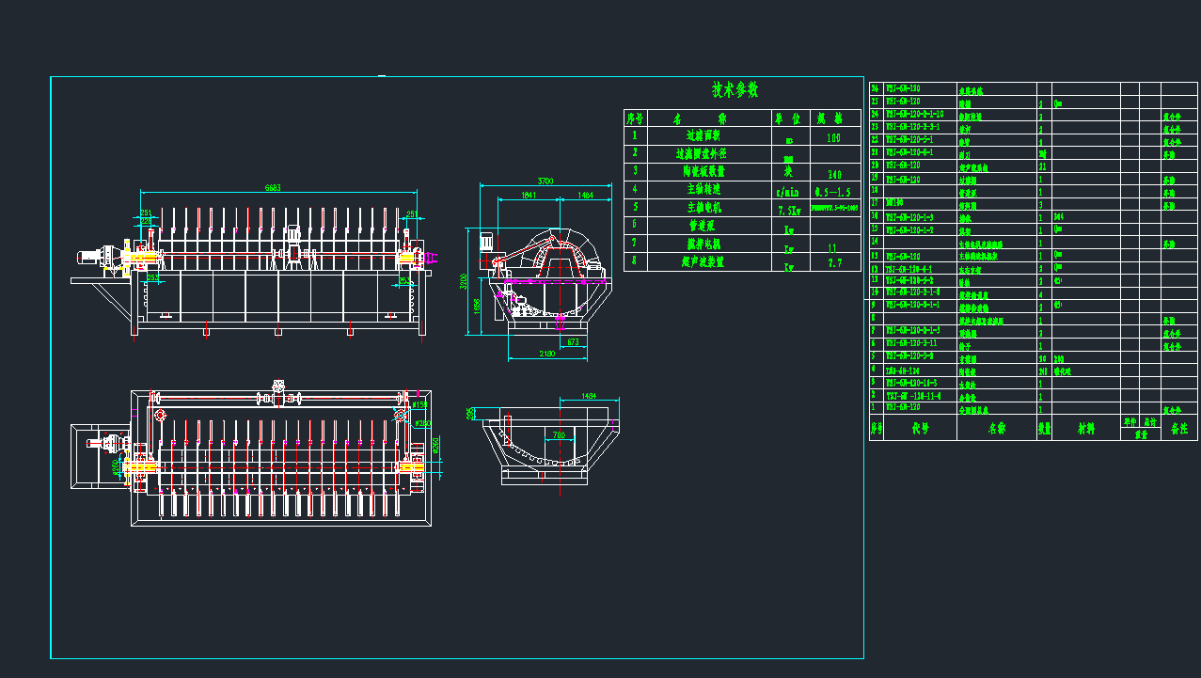Click code 'TSJ-GW-120-1-2' in row 15
Image resolution: width=1201 pixels, height=678 pixels.
coord(909,229)
